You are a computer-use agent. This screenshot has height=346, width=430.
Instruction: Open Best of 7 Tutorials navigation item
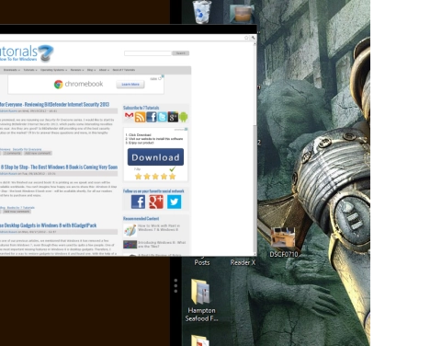[124, 70]
